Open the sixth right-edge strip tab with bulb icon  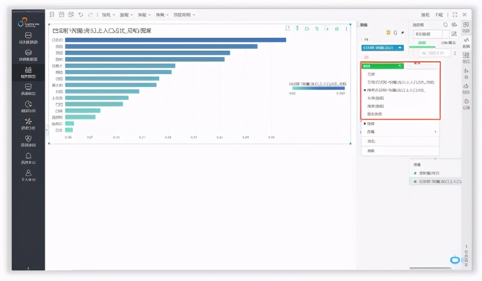(466, 104)
